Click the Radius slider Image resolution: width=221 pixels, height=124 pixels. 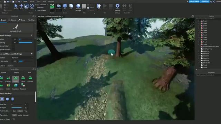coord(26,39)
